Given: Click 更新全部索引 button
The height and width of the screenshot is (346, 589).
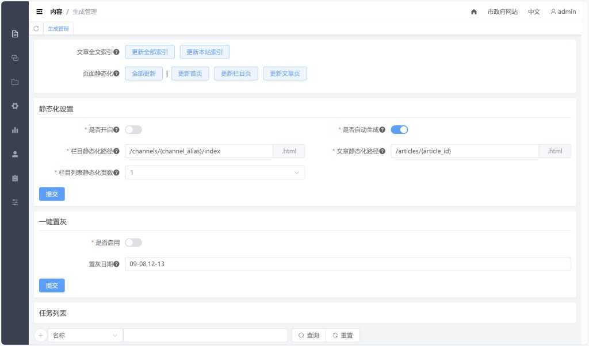Looking at the screenshot, I should [x=150, y=52].
